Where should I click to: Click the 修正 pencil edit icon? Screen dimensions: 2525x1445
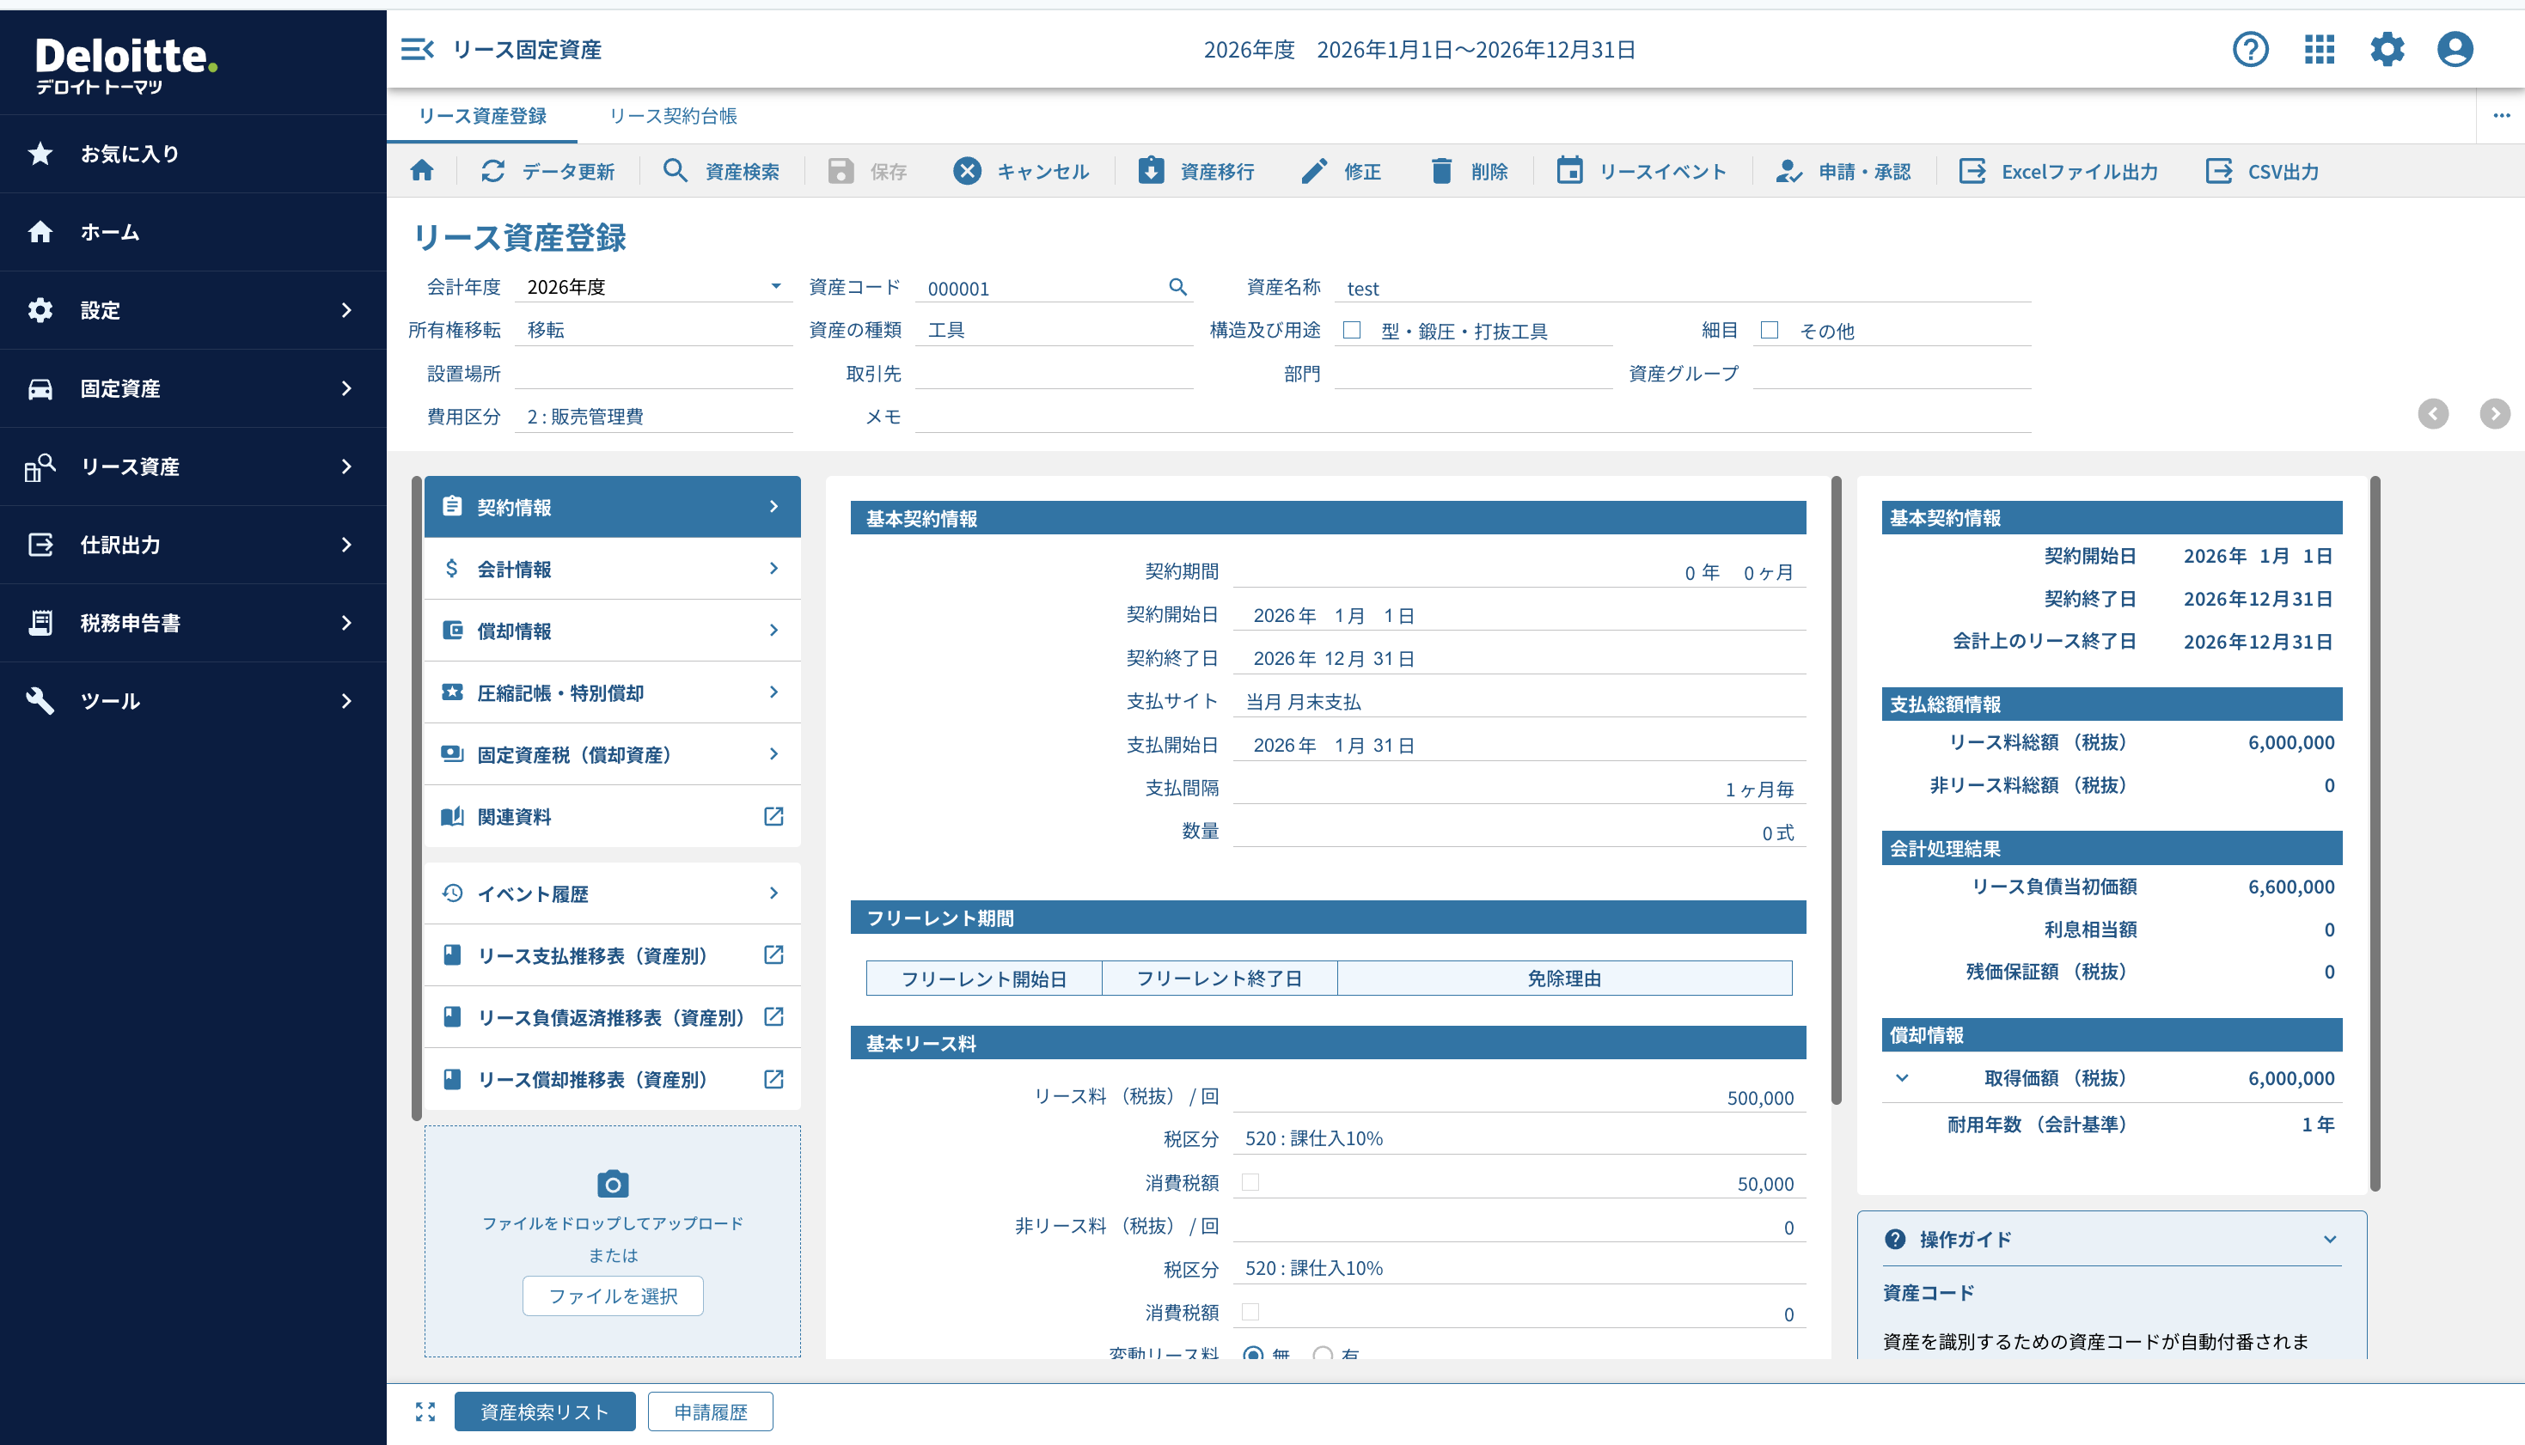tap(1315, 171)
